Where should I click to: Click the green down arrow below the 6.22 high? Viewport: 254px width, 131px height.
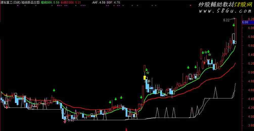pyautogui.click(x=234, y=25)
